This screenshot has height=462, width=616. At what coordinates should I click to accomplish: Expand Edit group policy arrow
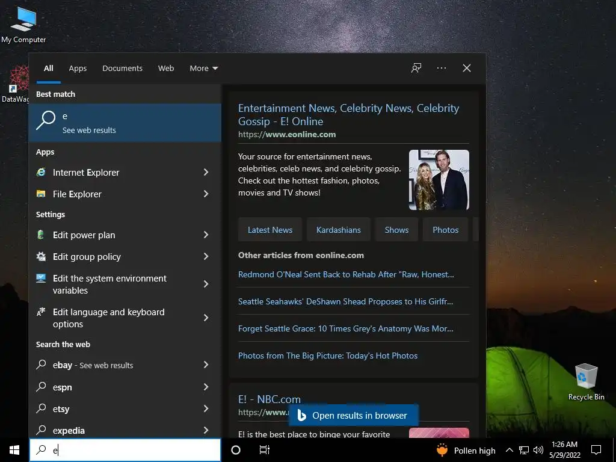pyautogui.click(x=206, y=256)
